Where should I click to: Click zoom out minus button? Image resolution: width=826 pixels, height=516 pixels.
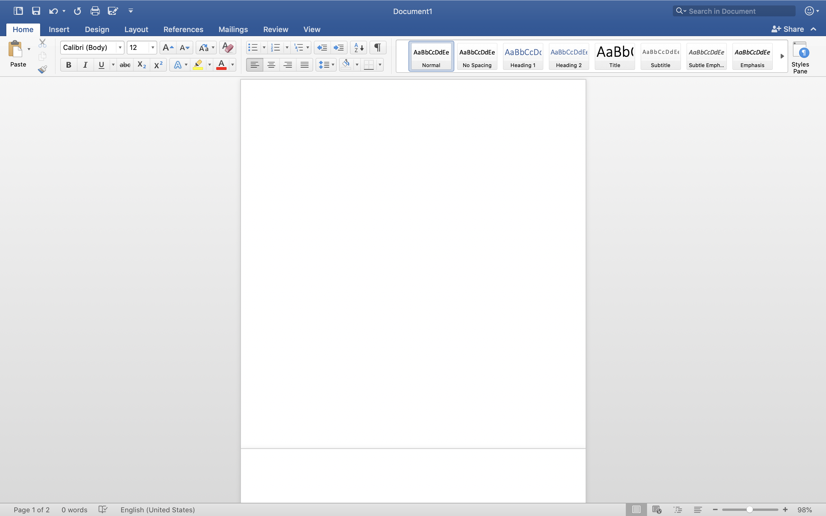(715, 509)
